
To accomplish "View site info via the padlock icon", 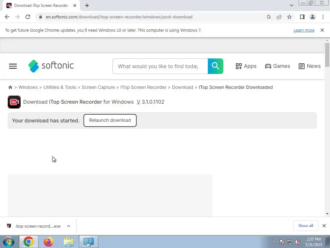I will coord(41,17).
